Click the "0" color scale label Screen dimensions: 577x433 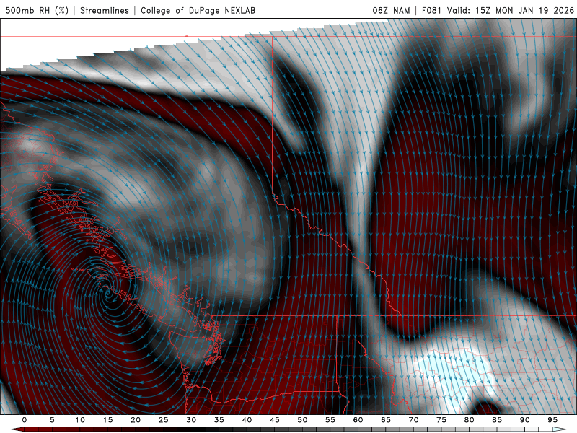25,420
